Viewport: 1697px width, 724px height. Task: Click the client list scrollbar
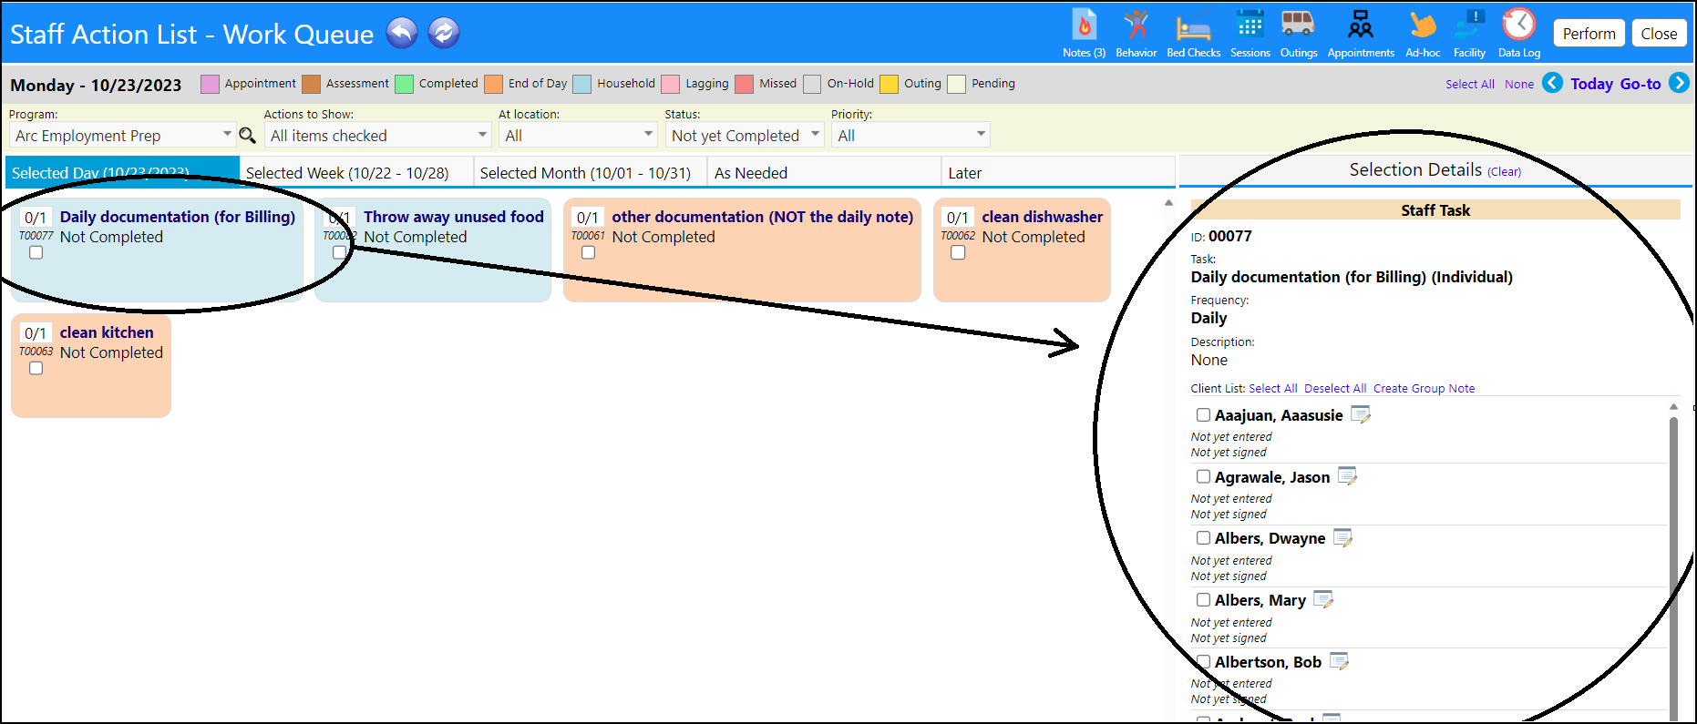pyautogui.click(x=1673, y=565)
